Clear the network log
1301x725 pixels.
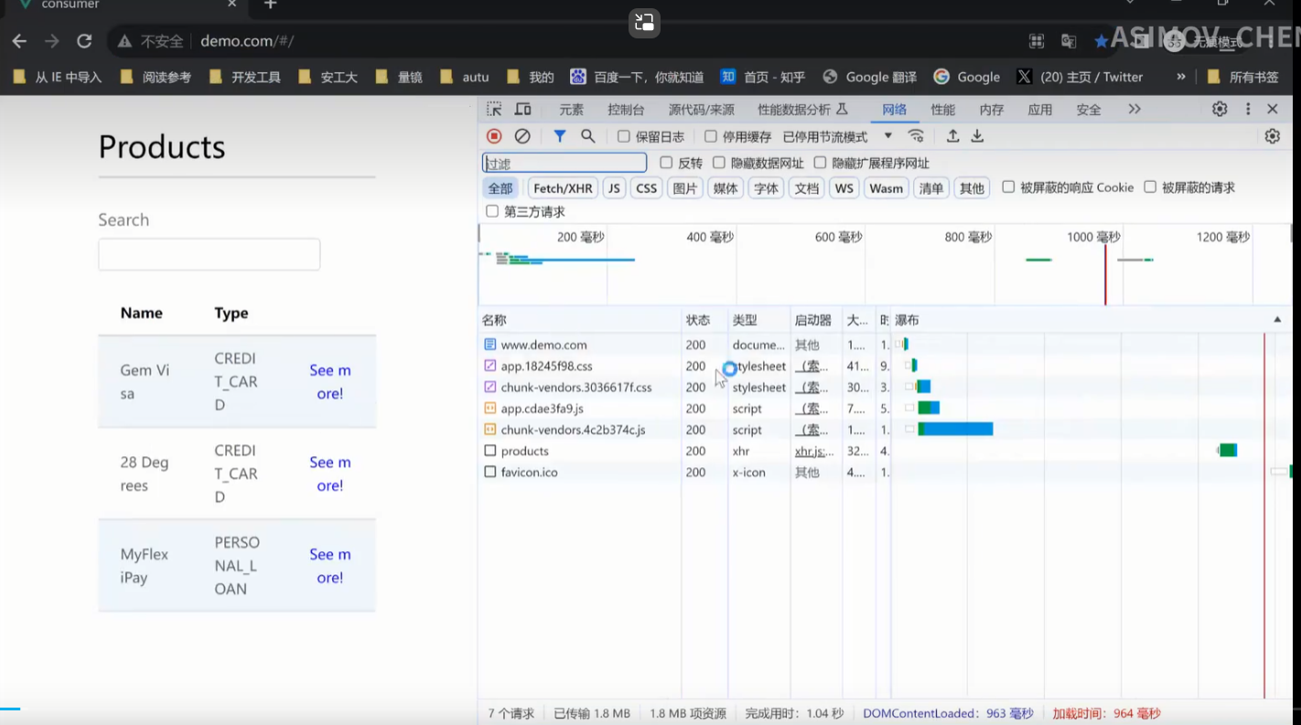coord(522,136)
